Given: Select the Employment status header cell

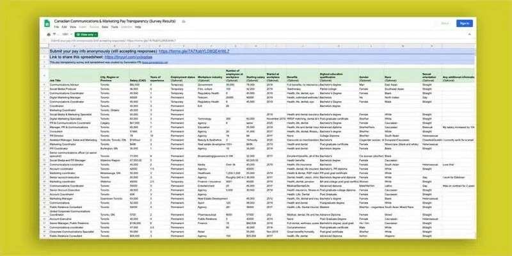Looking at the screenshot, I should [x=183, y=76].
